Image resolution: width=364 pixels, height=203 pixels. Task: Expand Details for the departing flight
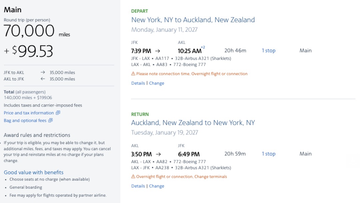coord(138,83)
